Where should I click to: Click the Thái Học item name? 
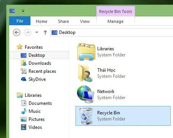(x=106, y=70)
